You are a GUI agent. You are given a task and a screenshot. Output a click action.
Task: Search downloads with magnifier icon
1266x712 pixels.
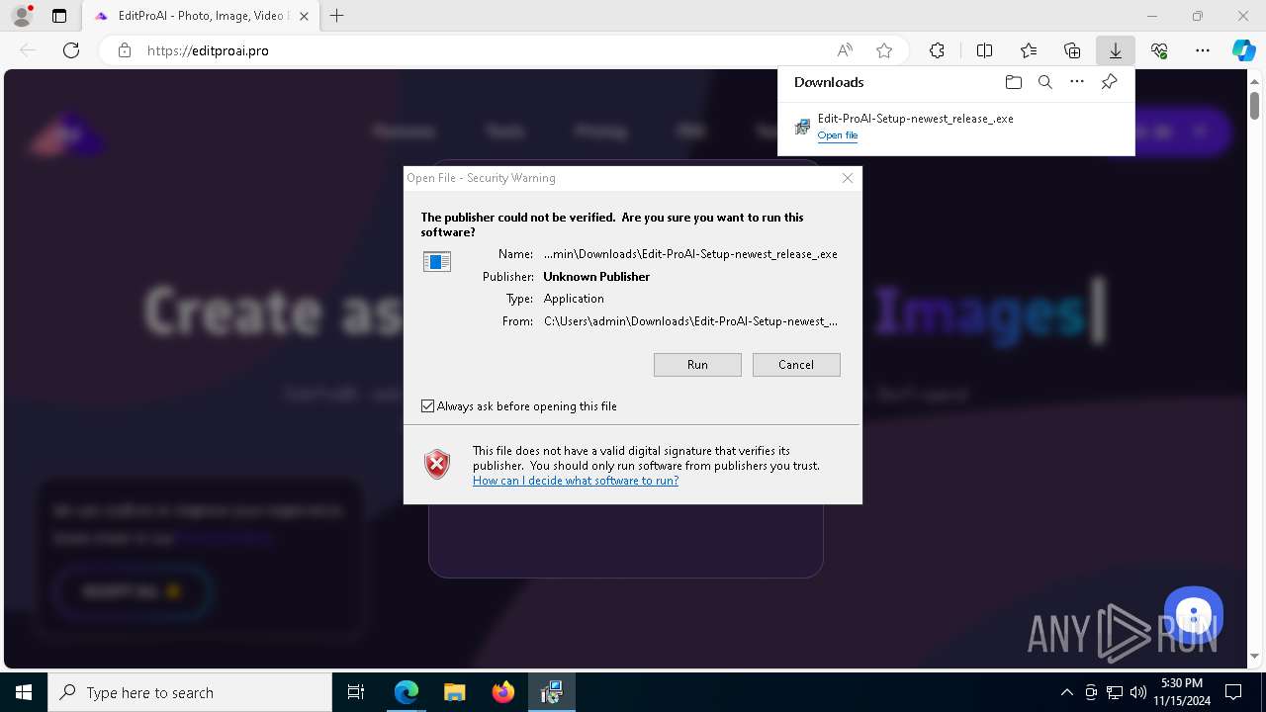click(1044, 82)
